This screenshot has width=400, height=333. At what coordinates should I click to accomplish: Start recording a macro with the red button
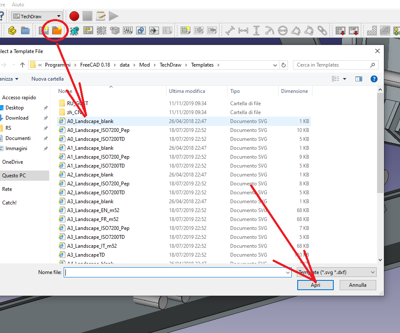(x=74, y=16)
